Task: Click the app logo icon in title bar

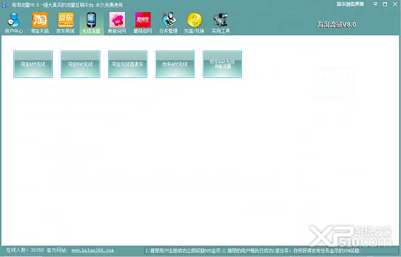Action: (x=5, y=5)
